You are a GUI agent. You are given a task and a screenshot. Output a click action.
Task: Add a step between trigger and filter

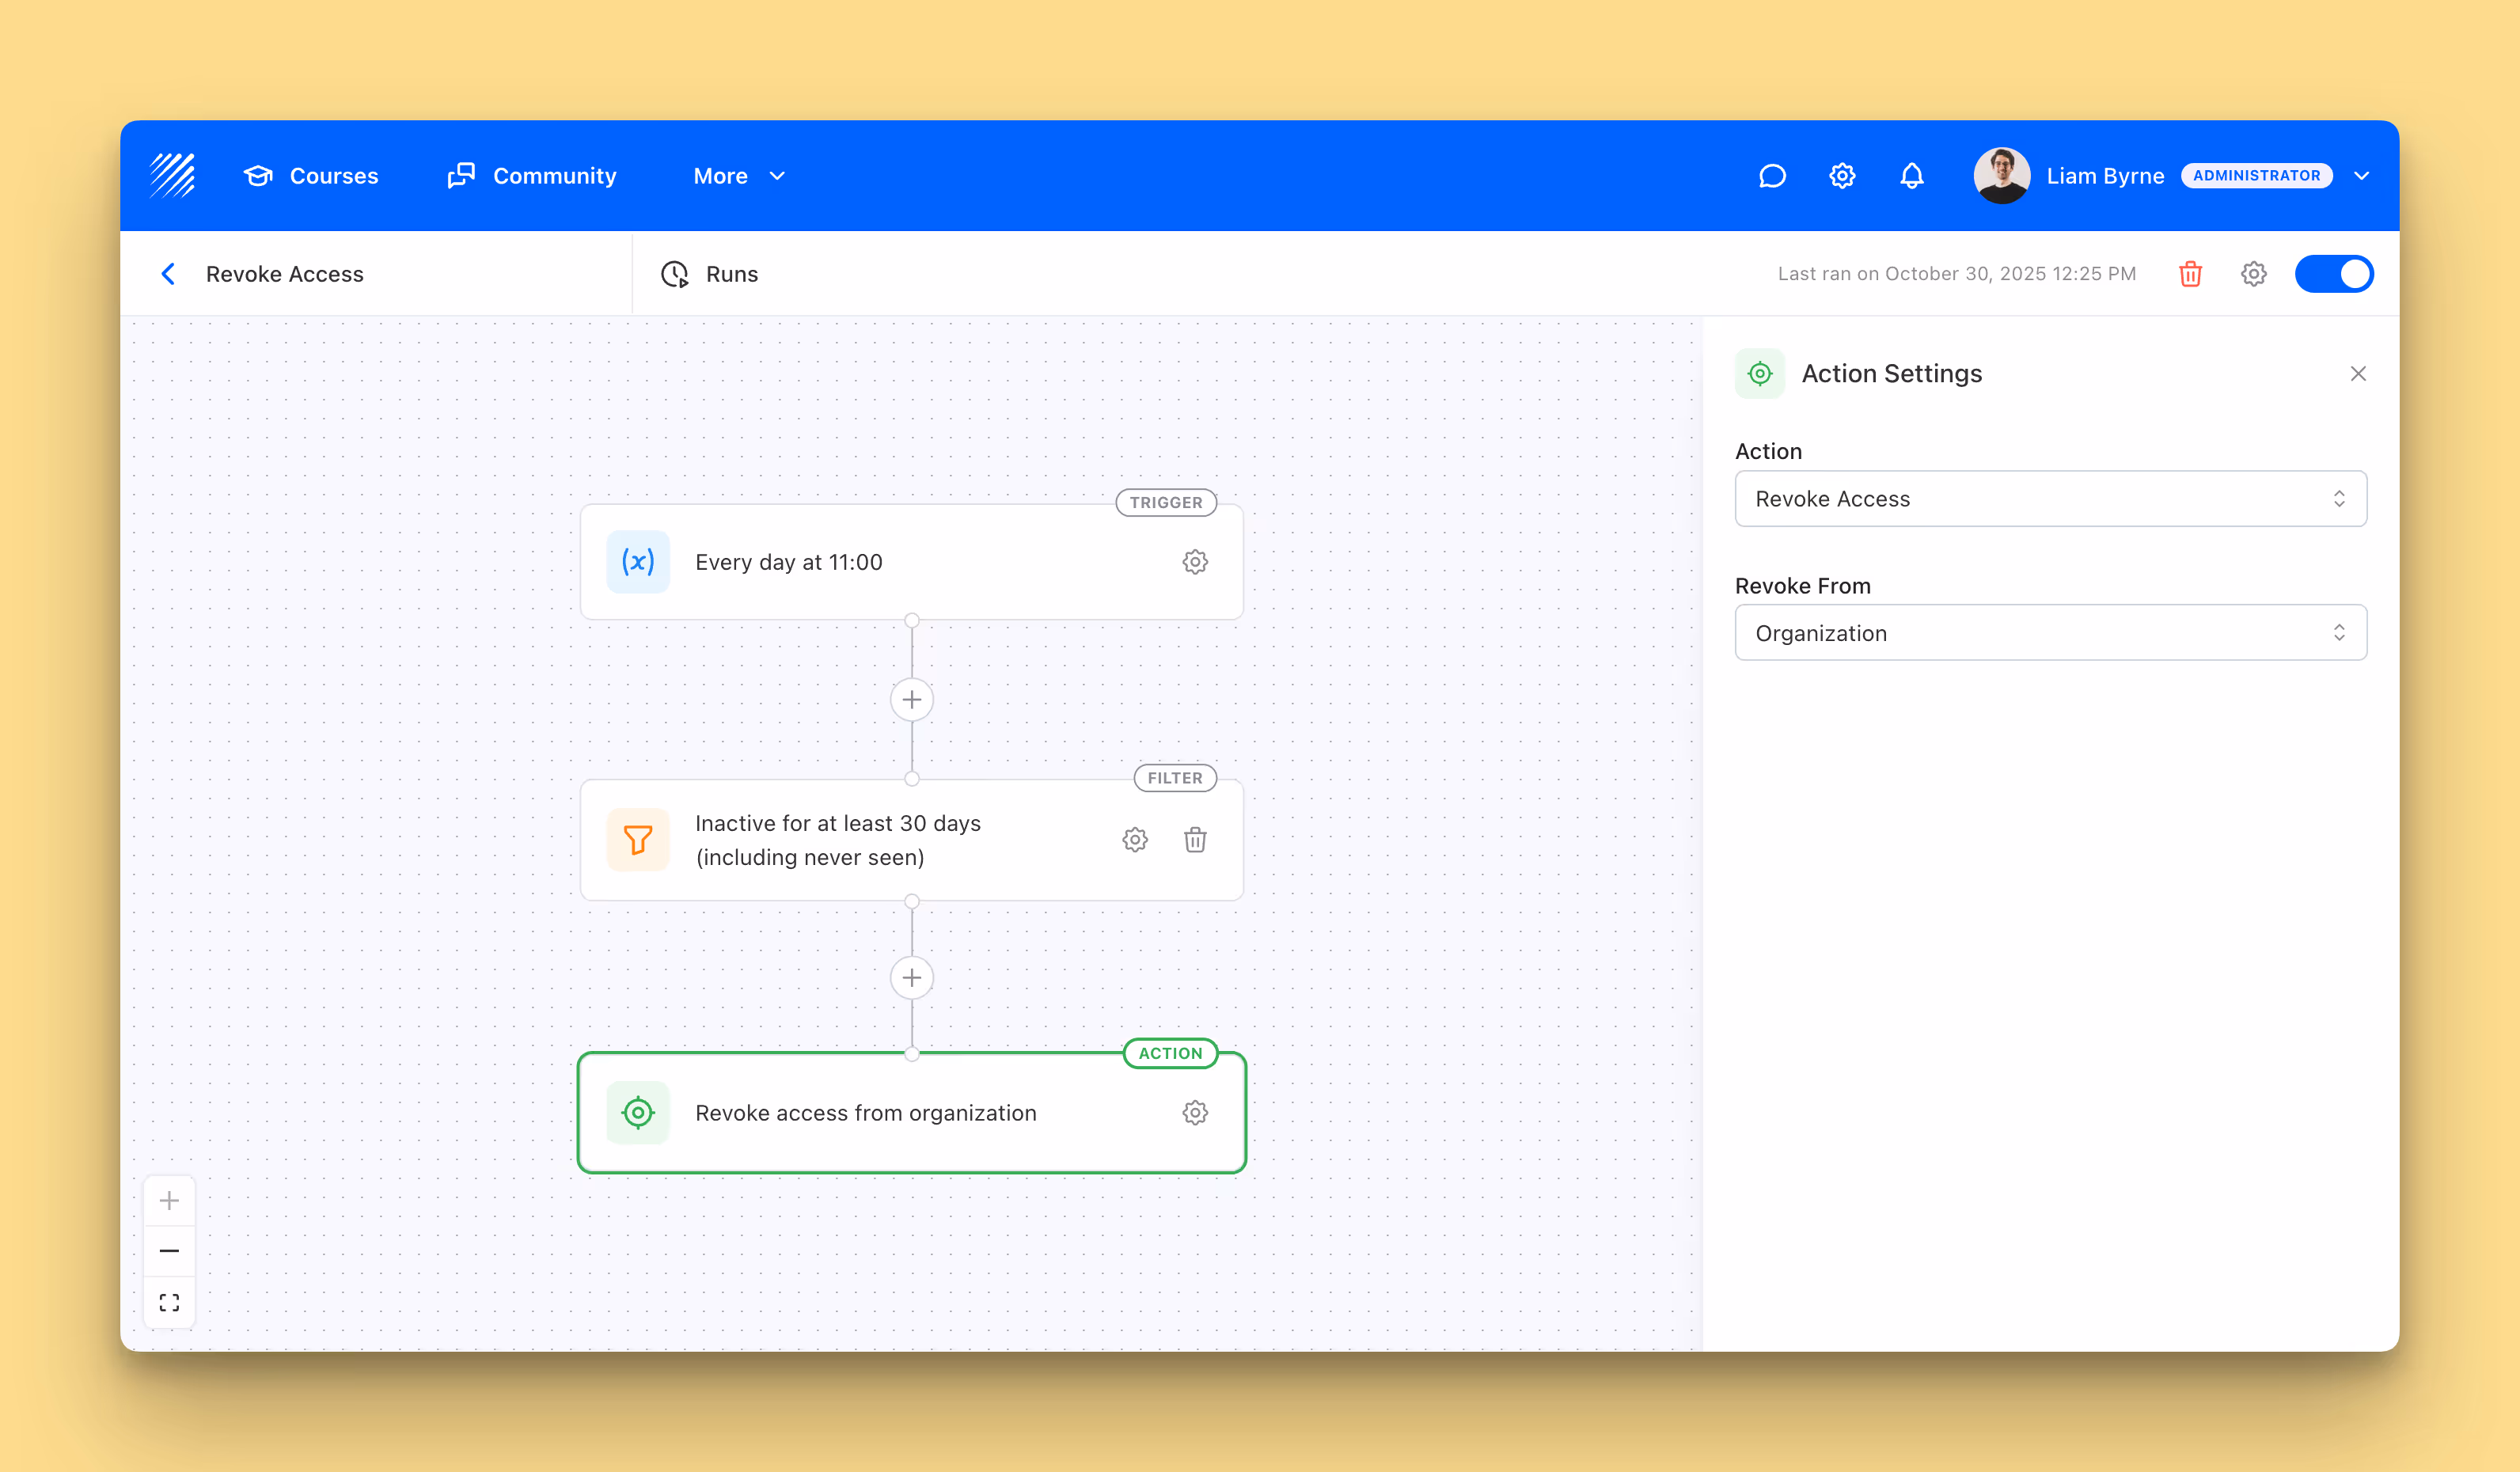coord(911,699)
